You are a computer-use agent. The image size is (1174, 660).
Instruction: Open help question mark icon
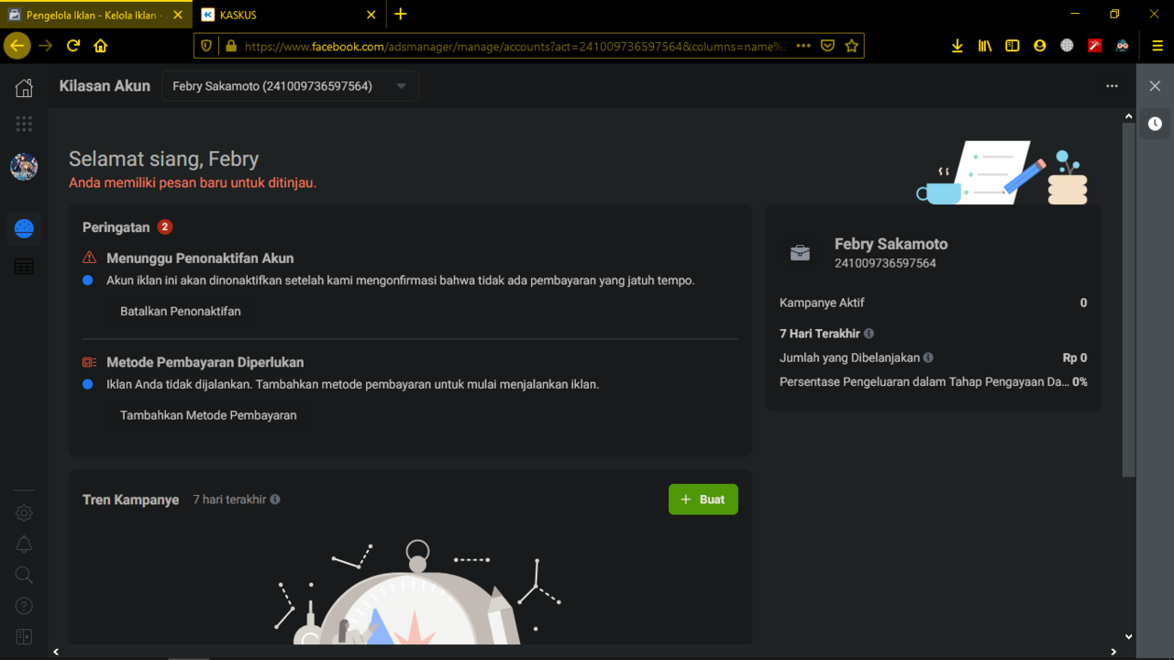(24, 606)
